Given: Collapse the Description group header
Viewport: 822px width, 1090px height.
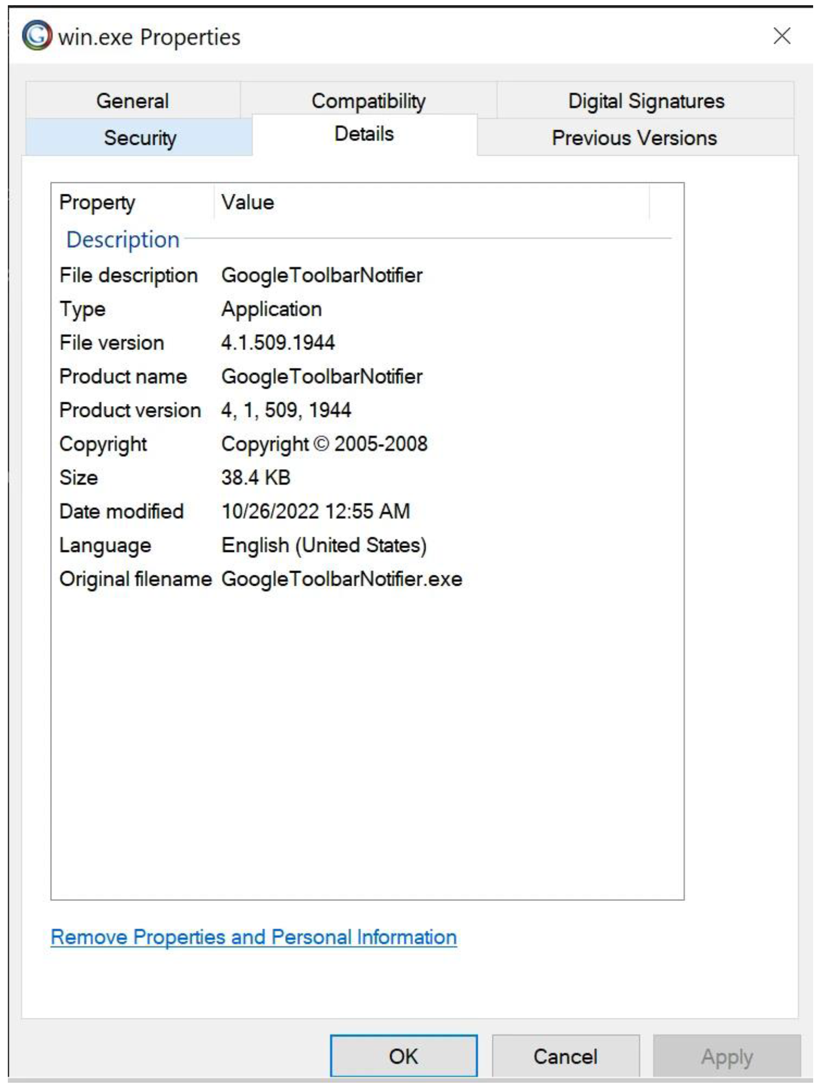Looking at the screenshot, I should pos(123,239).
